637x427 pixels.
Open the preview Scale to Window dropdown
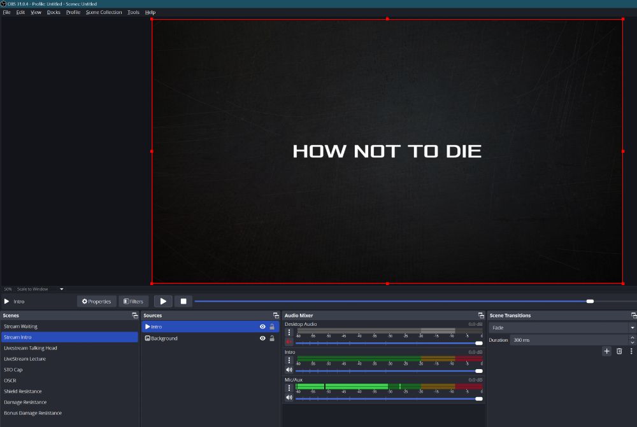39,289
